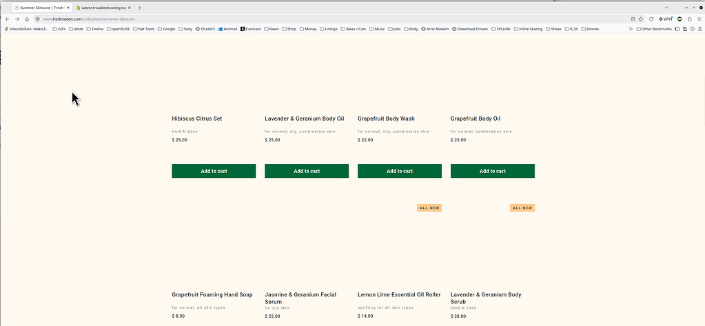Image resolution: width=705 pixels, height=326 pixels.
Task: Expand the openSUSE bookmark folder
Action: (x=119, y=29)
